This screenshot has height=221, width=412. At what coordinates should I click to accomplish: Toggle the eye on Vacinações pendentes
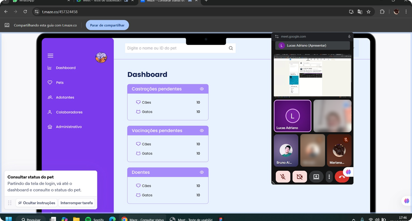tap(202, 130)
